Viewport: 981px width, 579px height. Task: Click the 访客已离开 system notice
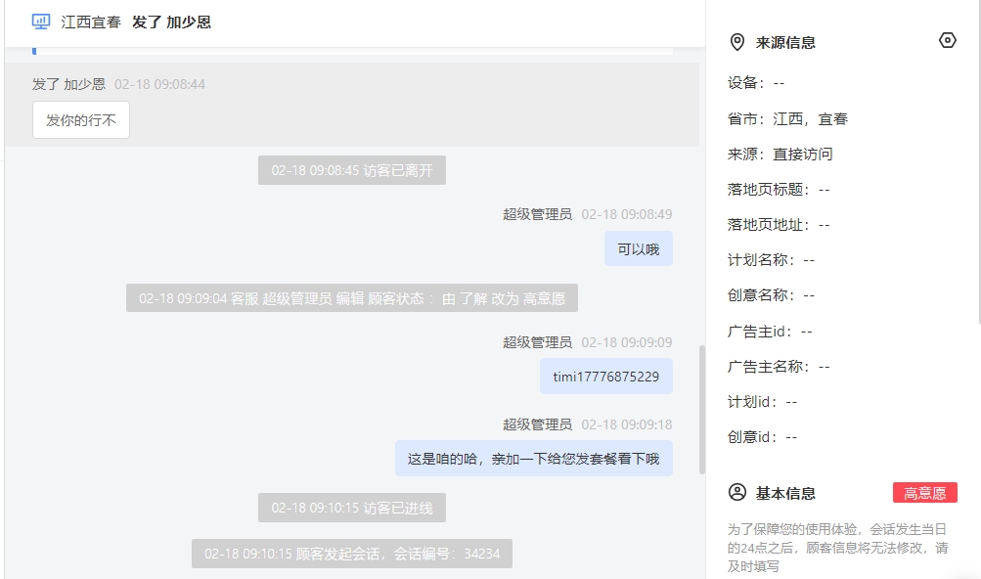click(351, 170)
